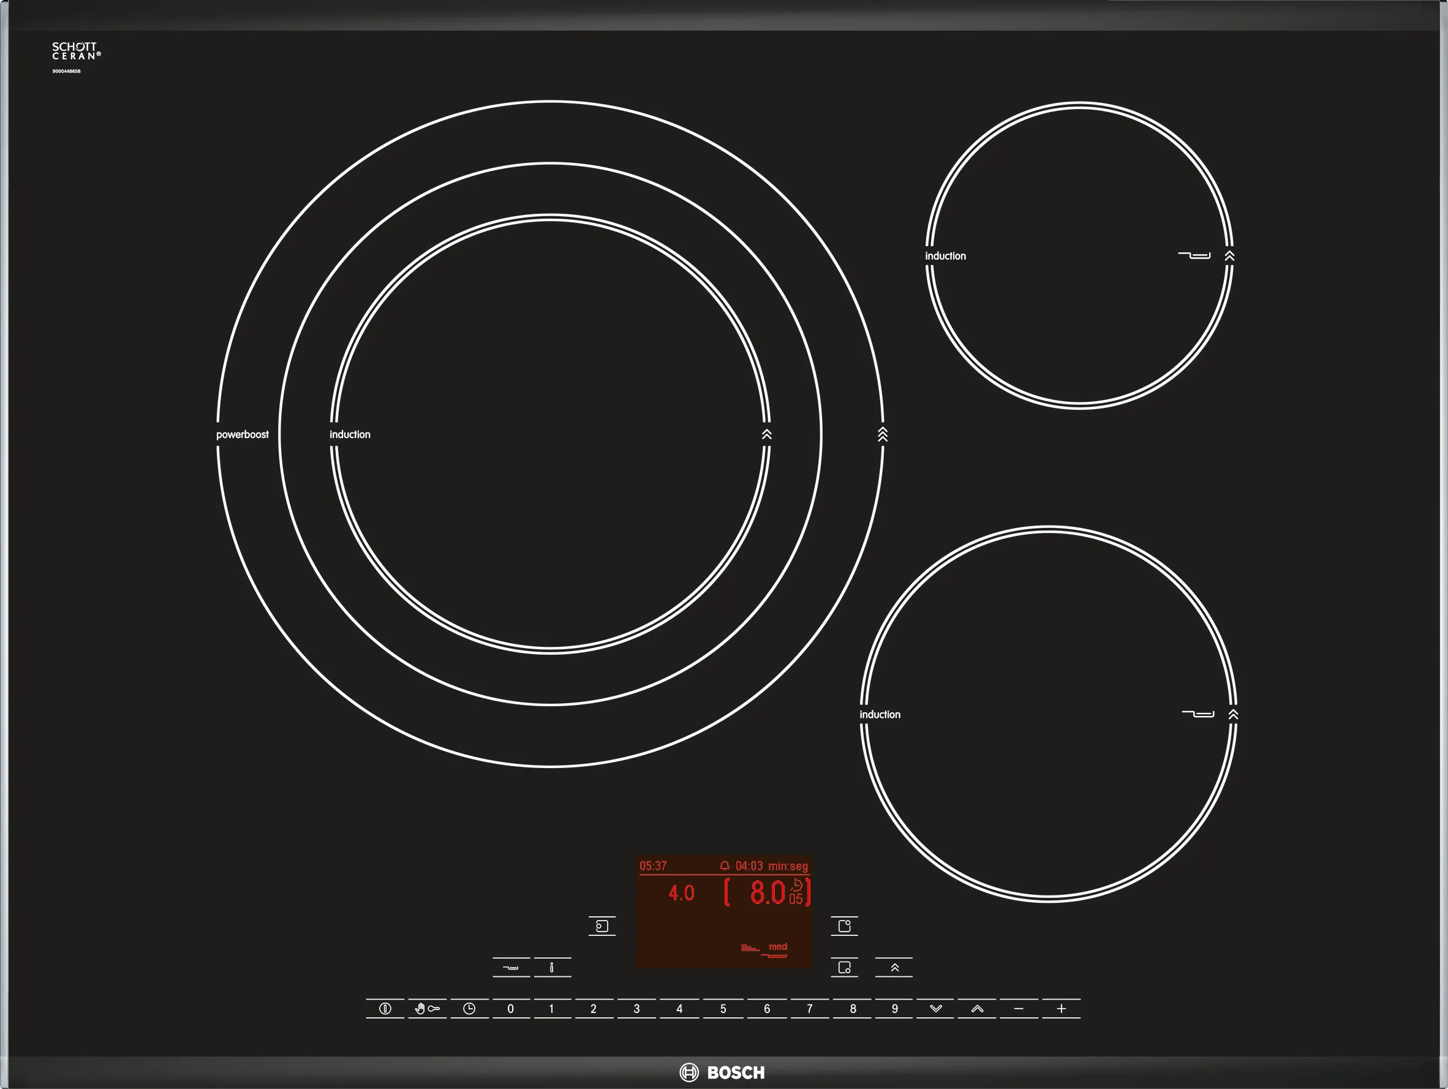This screenshot has height=1089, width=1448.
Task: Tap the info 'i' touch key
Action: pos(552,967)
